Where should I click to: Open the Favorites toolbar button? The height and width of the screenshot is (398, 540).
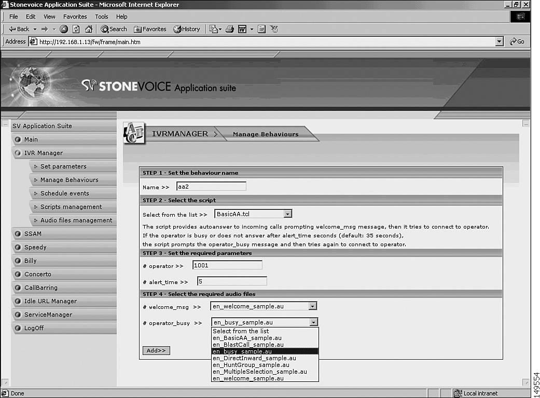click(x=150, y=29)
